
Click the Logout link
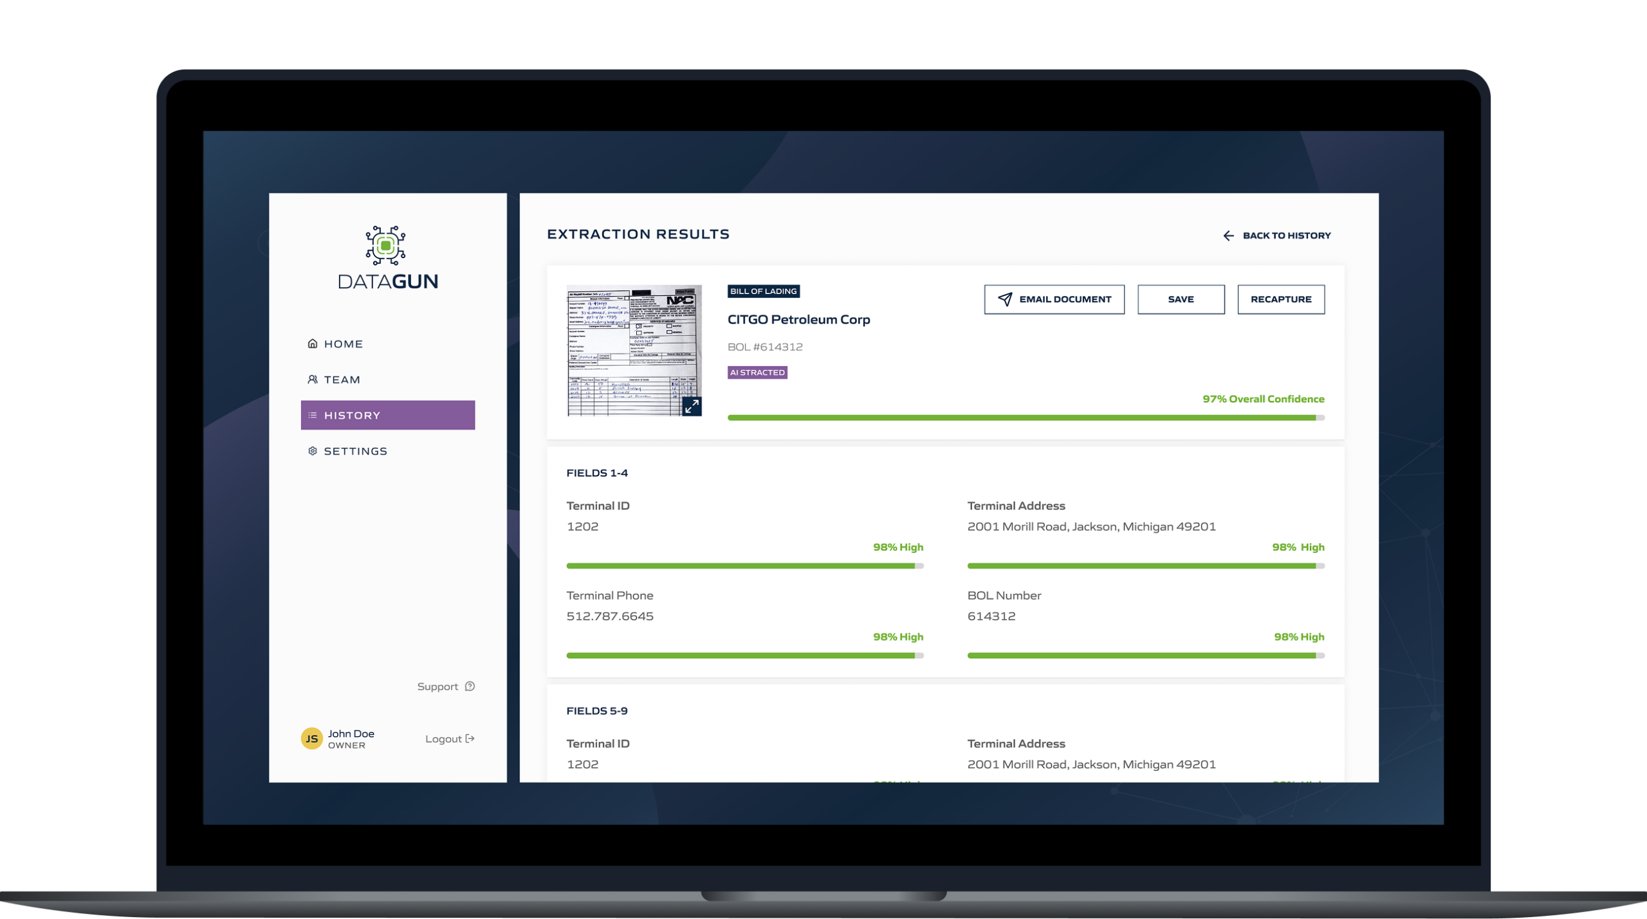pyautogui.click(x=450, y=739)
